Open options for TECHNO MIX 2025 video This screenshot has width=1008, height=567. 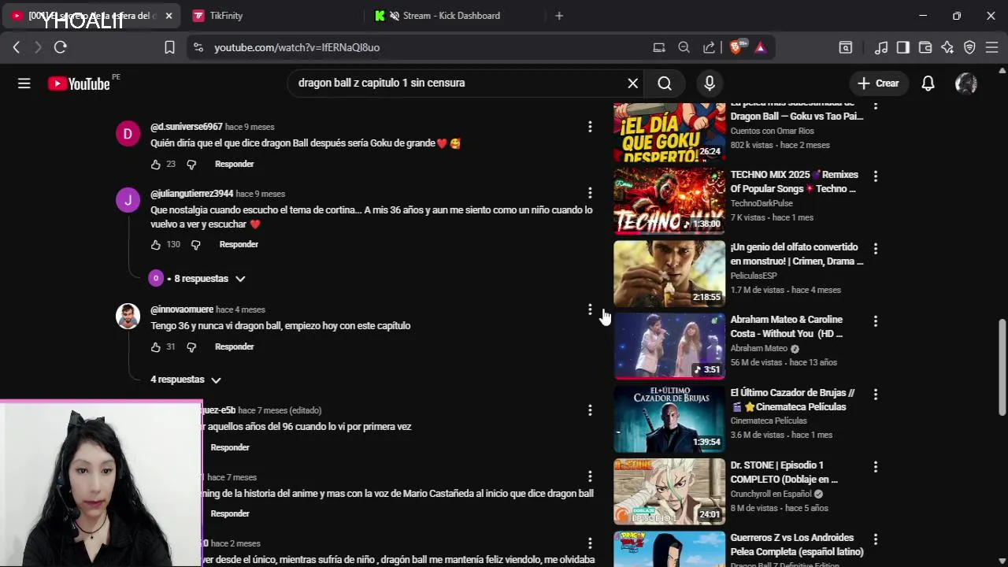pos(875,176)
